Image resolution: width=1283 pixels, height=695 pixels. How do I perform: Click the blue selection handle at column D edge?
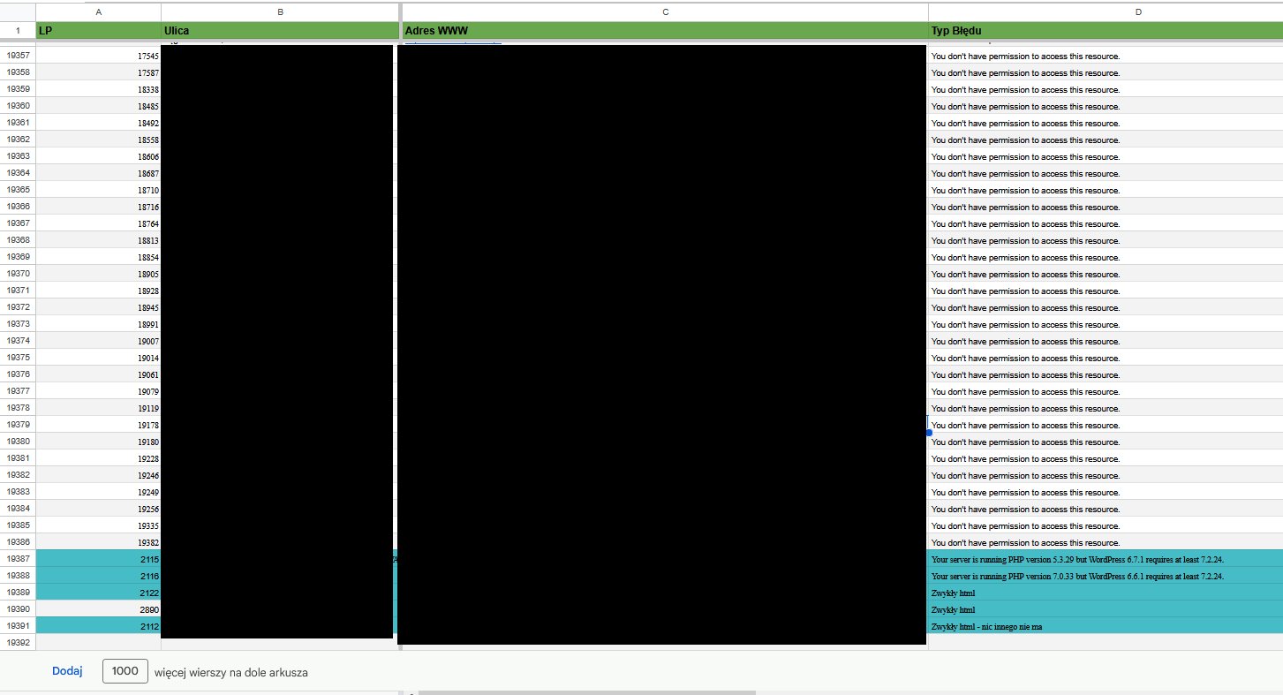click(x=929, y=433)
